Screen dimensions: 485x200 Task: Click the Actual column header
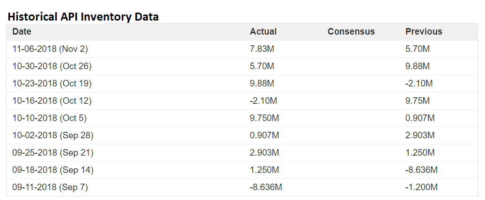pos(263,32)
